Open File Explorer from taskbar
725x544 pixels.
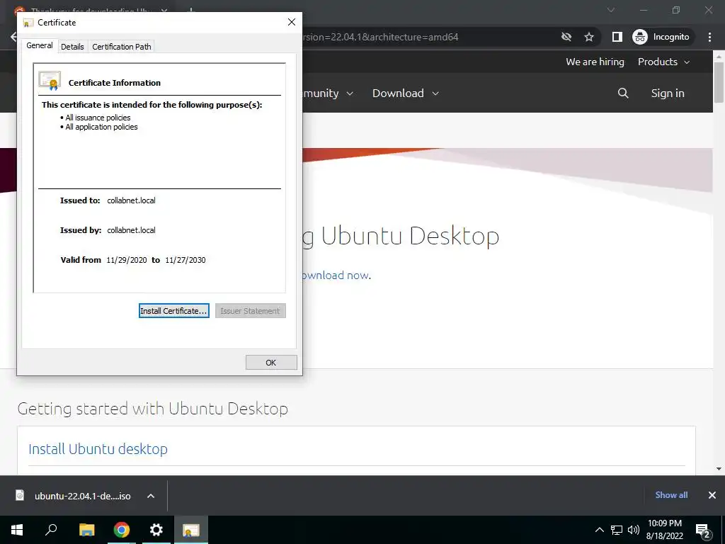pyautogui.click(x=86, y=530)
